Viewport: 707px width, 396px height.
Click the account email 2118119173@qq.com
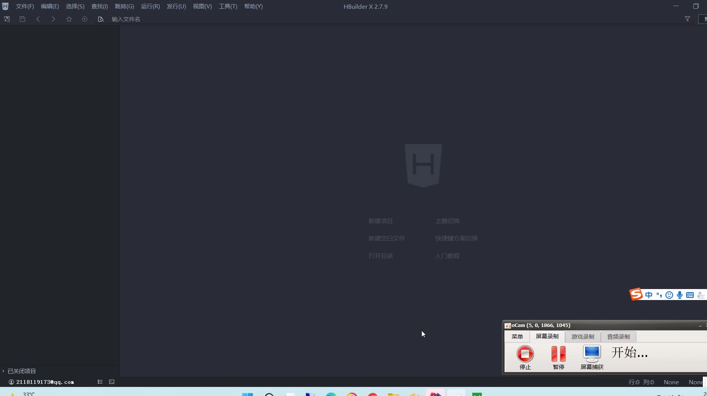pos(45,382)
